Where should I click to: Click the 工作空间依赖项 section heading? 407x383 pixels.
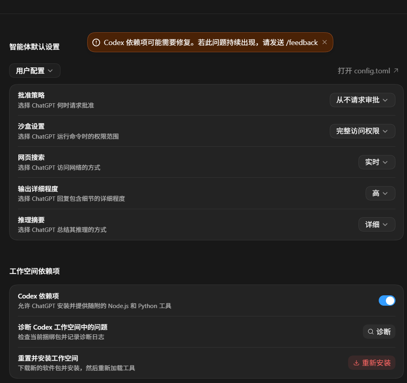35,271
